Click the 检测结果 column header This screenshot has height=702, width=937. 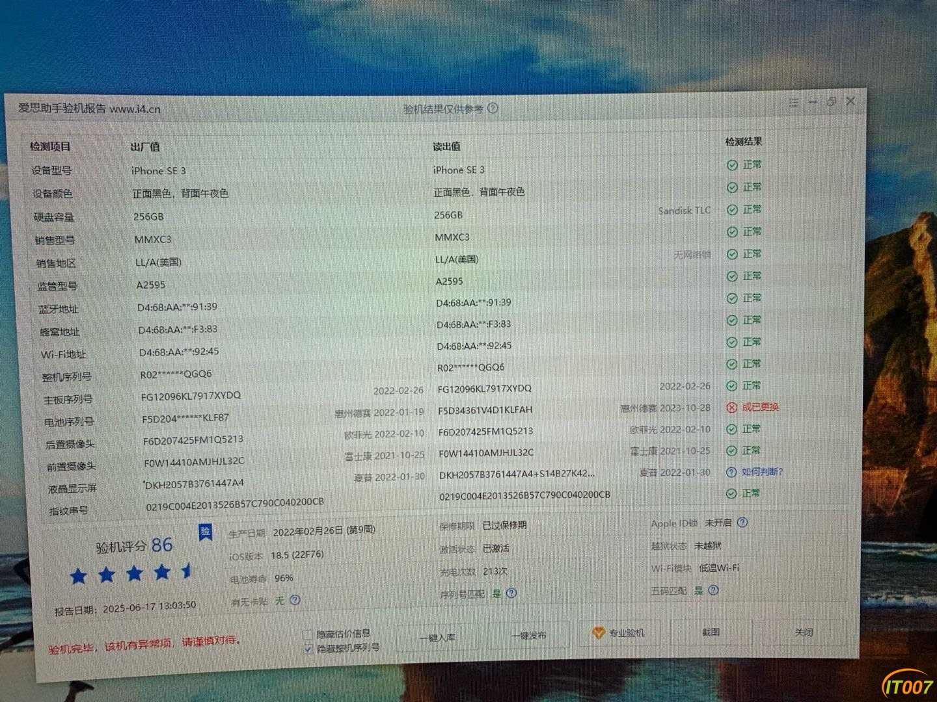coord(744,142)
